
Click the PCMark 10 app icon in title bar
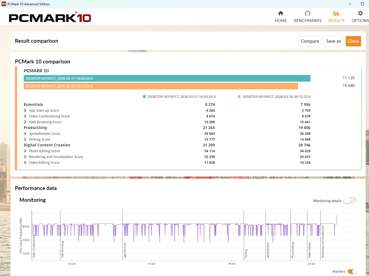(x=4, y=4)
